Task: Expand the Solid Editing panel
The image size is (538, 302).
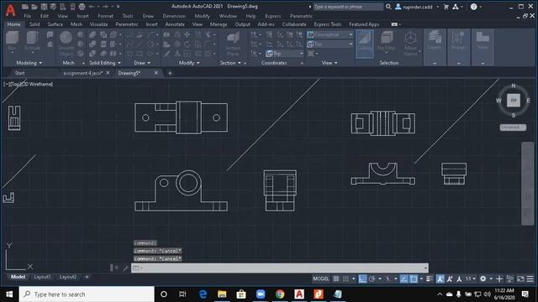Action: (105, 63)
